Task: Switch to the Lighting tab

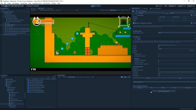Action: pos(145,9)
